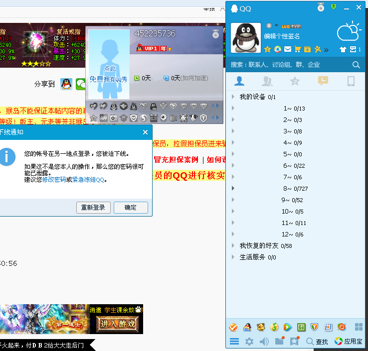Click 重新登录 button in offline notice
The image size is (368, 351).
(93, 208)
